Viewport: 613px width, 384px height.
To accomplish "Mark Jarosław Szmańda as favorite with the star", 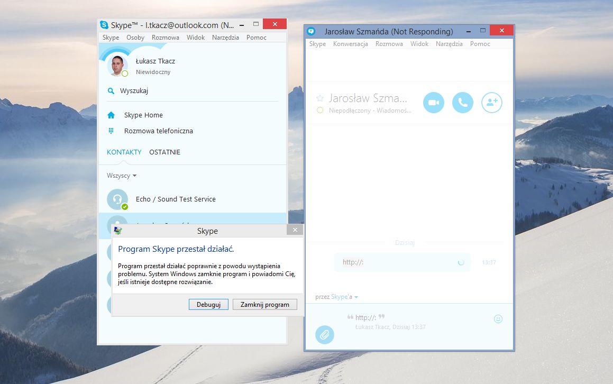I will point(320,98).
